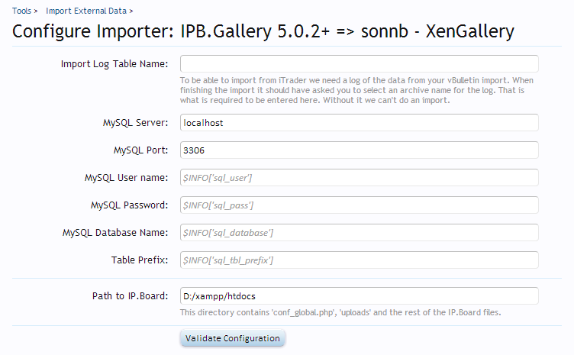The height and width of the screenshot is (355, 574).
Task: Click the Configure Importer page heading
Action: tap(263, 32)
